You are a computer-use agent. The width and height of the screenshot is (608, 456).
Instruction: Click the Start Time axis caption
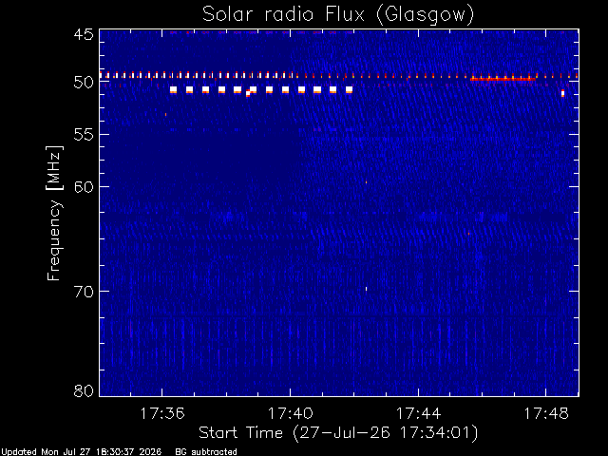point(338,433)
